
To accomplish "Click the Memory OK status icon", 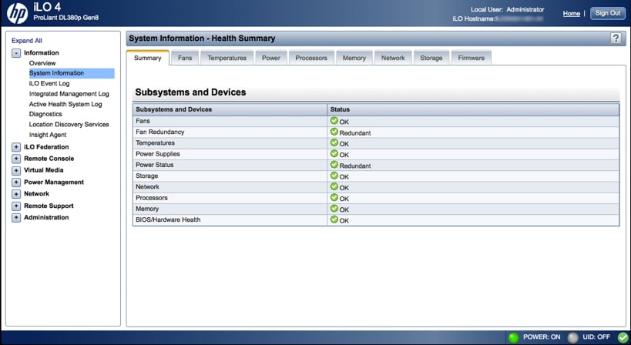I will pyautogui.click(x=334, y=208).
